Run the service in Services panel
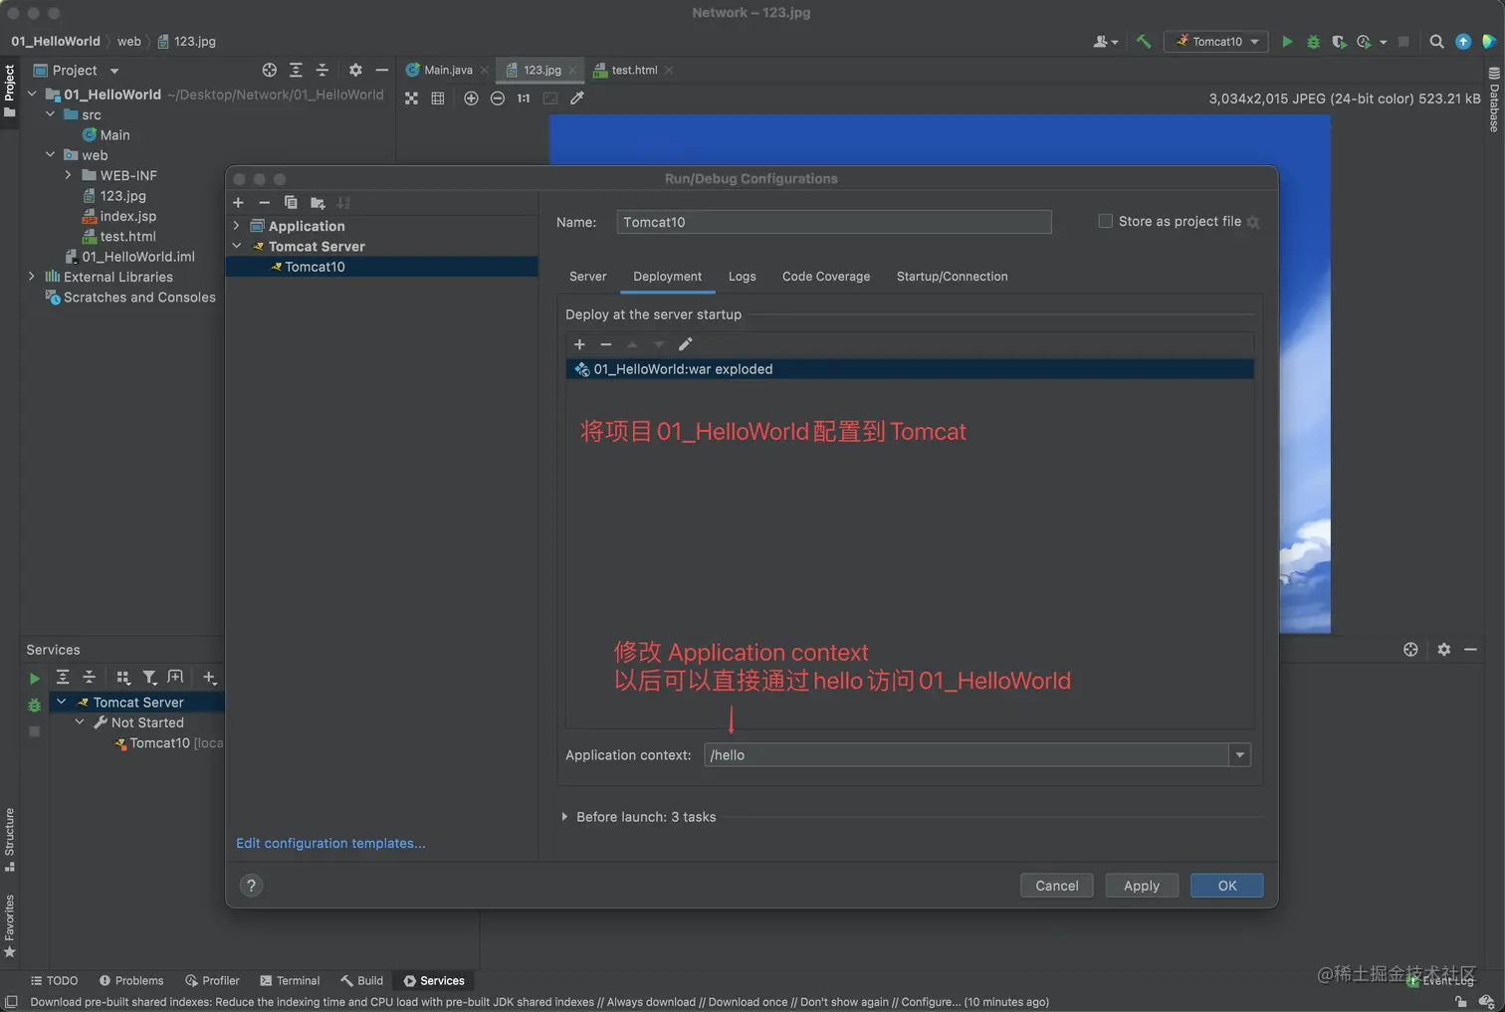 [34, 679]
